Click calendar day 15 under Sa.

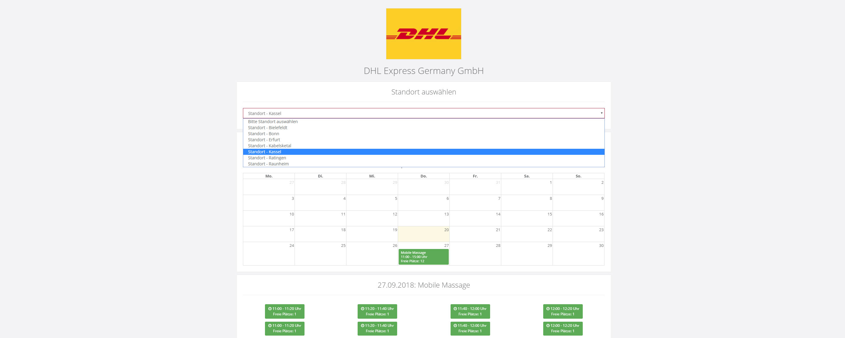pyautogui.click(x=527, y=218)
